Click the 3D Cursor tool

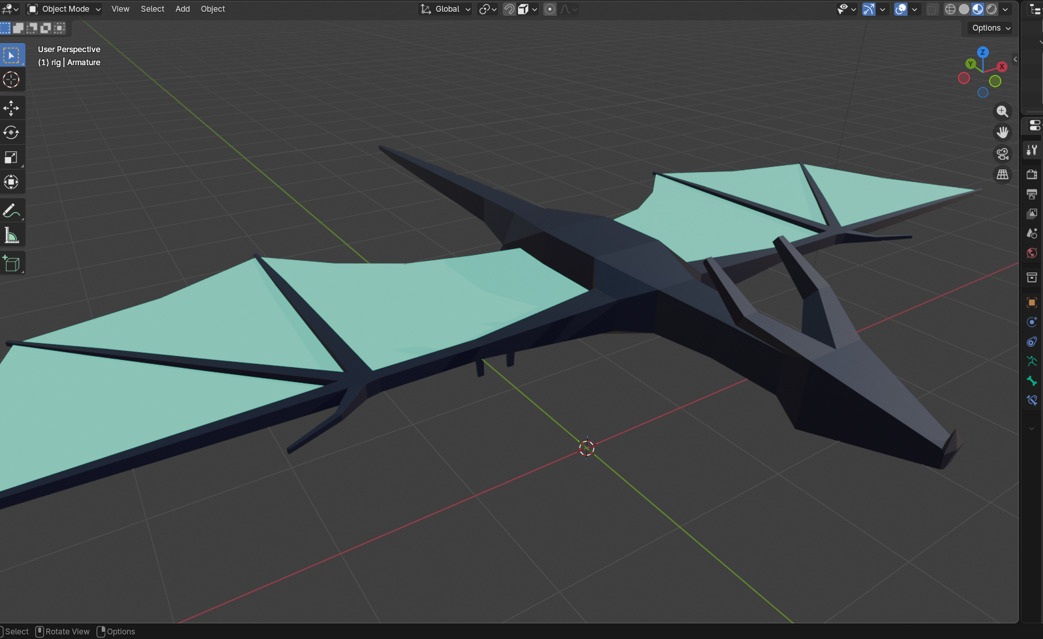pyautogui.click(x=11, y=80)
